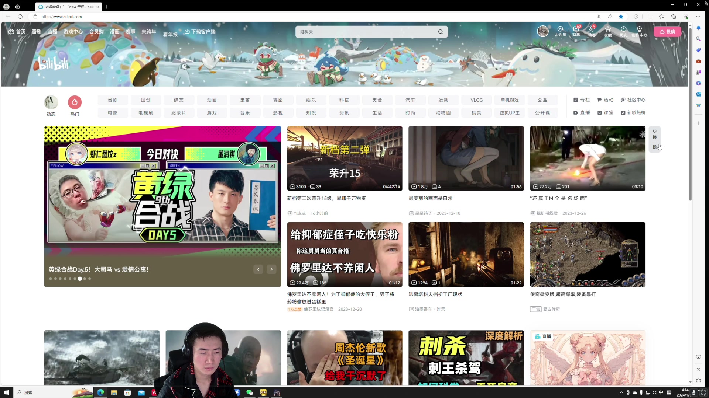The width and height of the screenshot is (709, 398).
Task: Go to previous carousel banner slide
Action: pyautogui.click(x=258, y=269)
